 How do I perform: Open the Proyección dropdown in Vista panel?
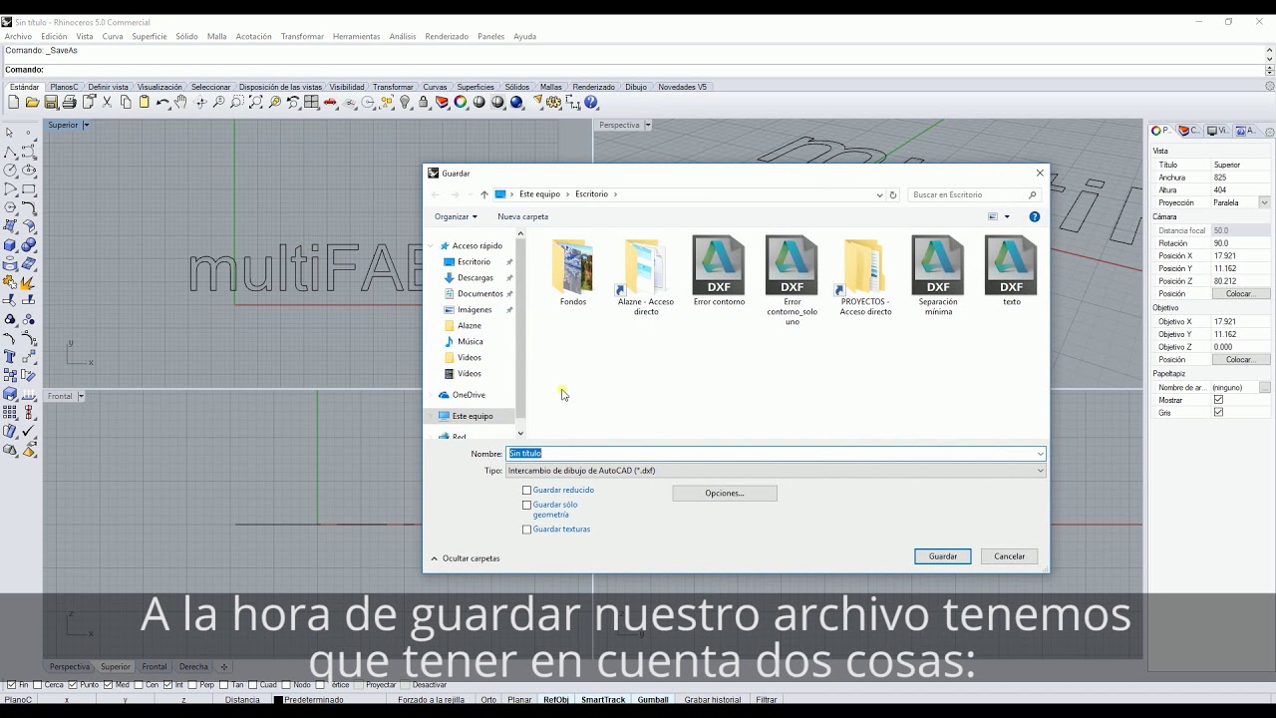(1264, 202)
